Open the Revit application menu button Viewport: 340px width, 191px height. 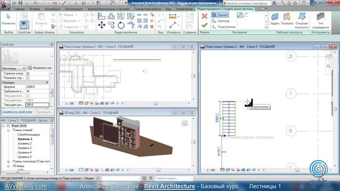pos(4,4)
